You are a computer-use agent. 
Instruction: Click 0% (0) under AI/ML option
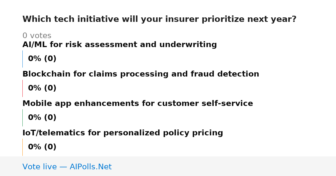pos(42,59)
